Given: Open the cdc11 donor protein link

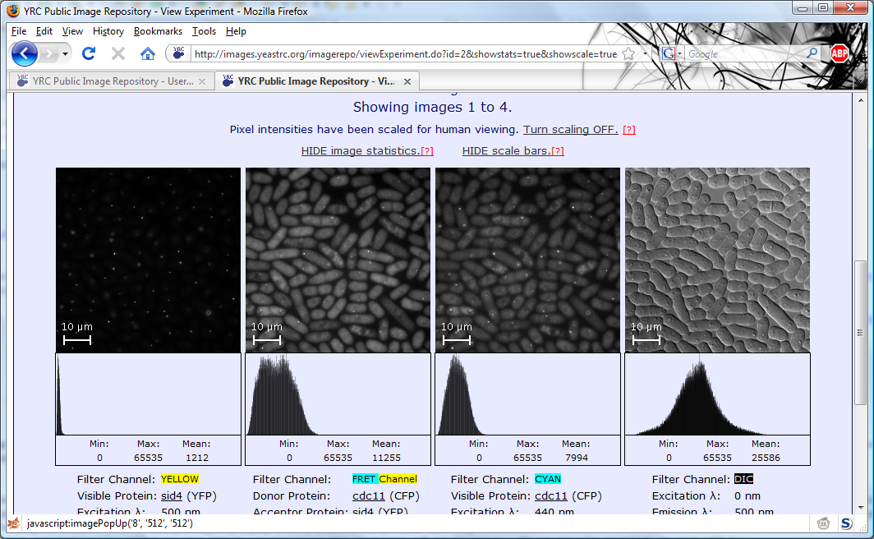Looking at the screenshot, I should coord(369,496).
